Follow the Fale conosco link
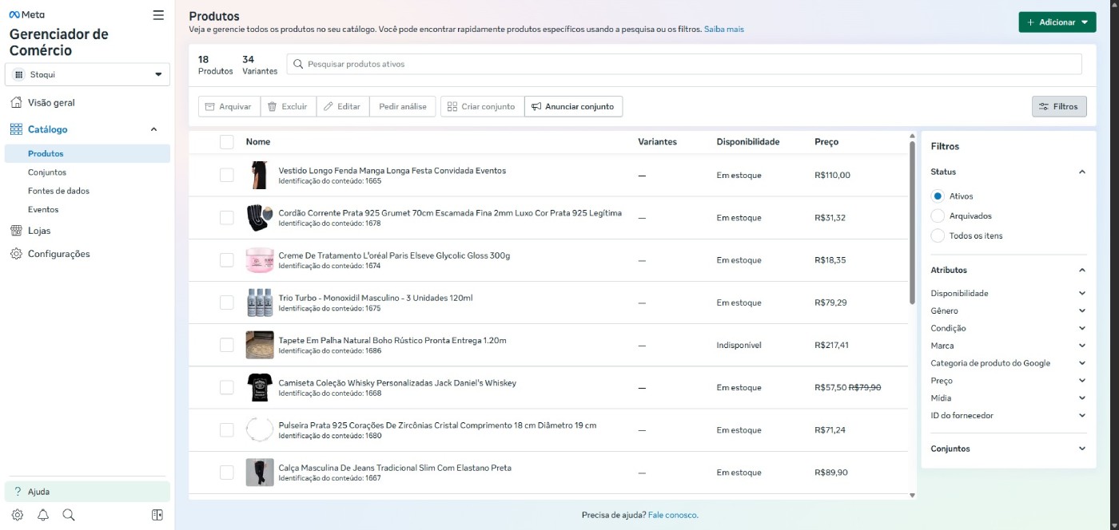 click(x=673, y=516)
